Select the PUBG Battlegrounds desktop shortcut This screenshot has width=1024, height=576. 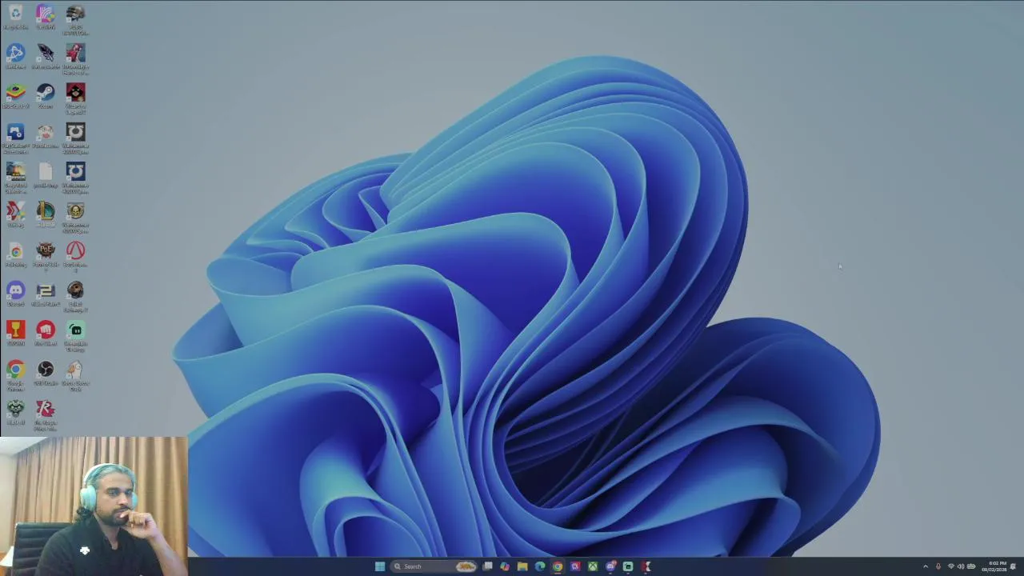[75, 19]
